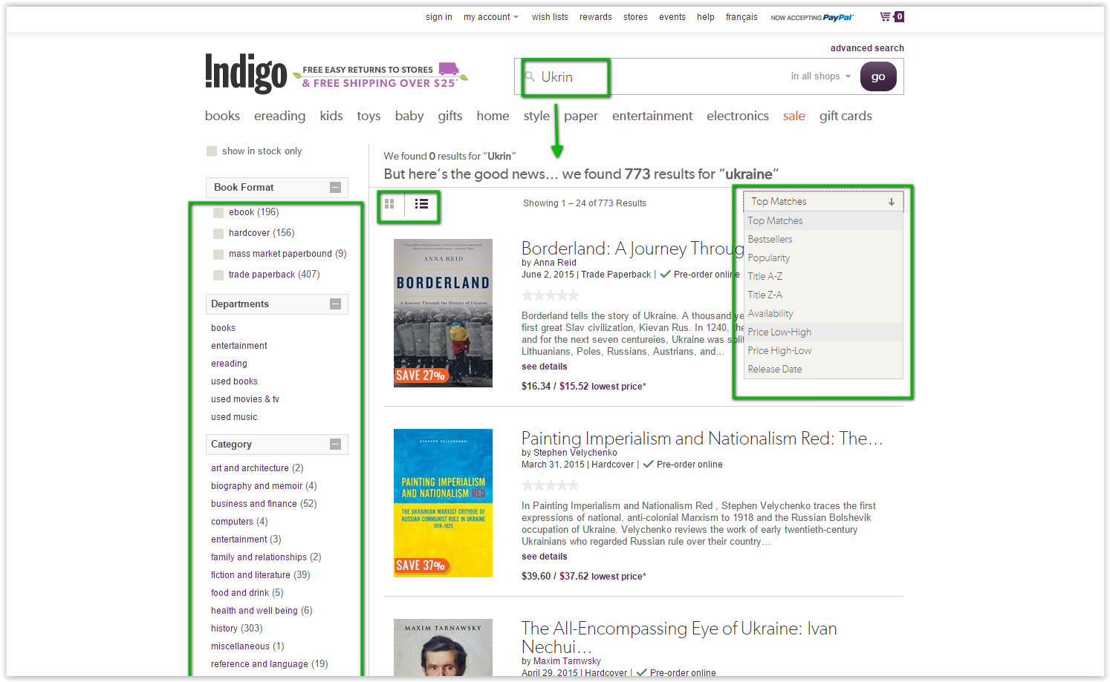Filter by biography and memoir category
This screenshot has height=682, width=1110.
264,486
